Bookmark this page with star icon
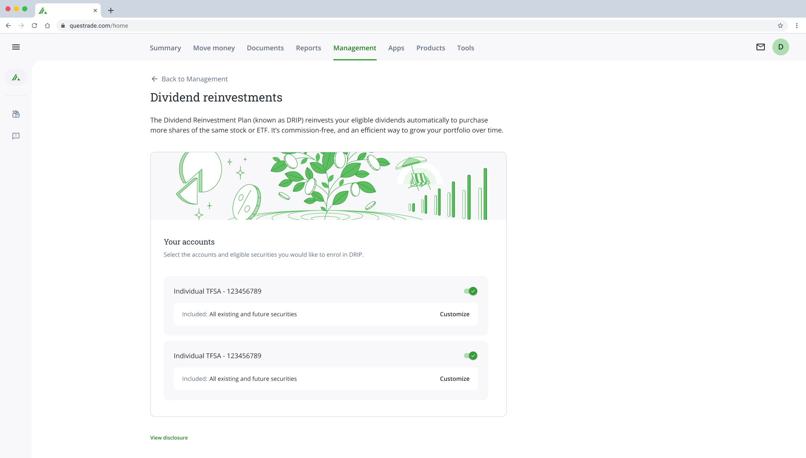 coord(780,26)
